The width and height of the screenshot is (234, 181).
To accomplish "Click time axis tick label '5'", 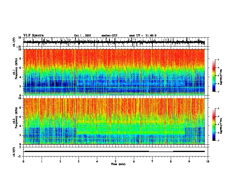I will coord(116,161).
